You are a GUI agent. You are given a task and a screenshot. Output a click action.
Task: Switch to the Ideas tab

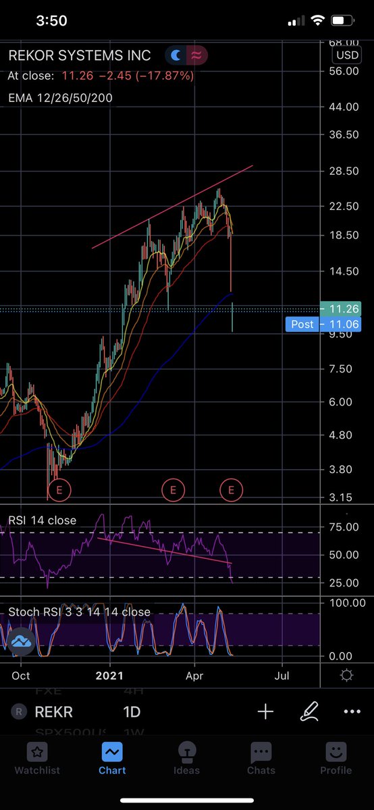(x=186, y=759)
